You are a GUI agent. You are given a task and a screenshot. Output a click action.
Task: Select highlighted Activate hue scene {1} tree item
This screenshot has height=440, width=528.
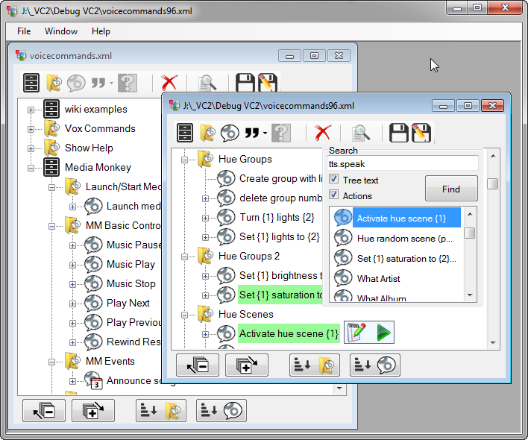coord(289,333)
